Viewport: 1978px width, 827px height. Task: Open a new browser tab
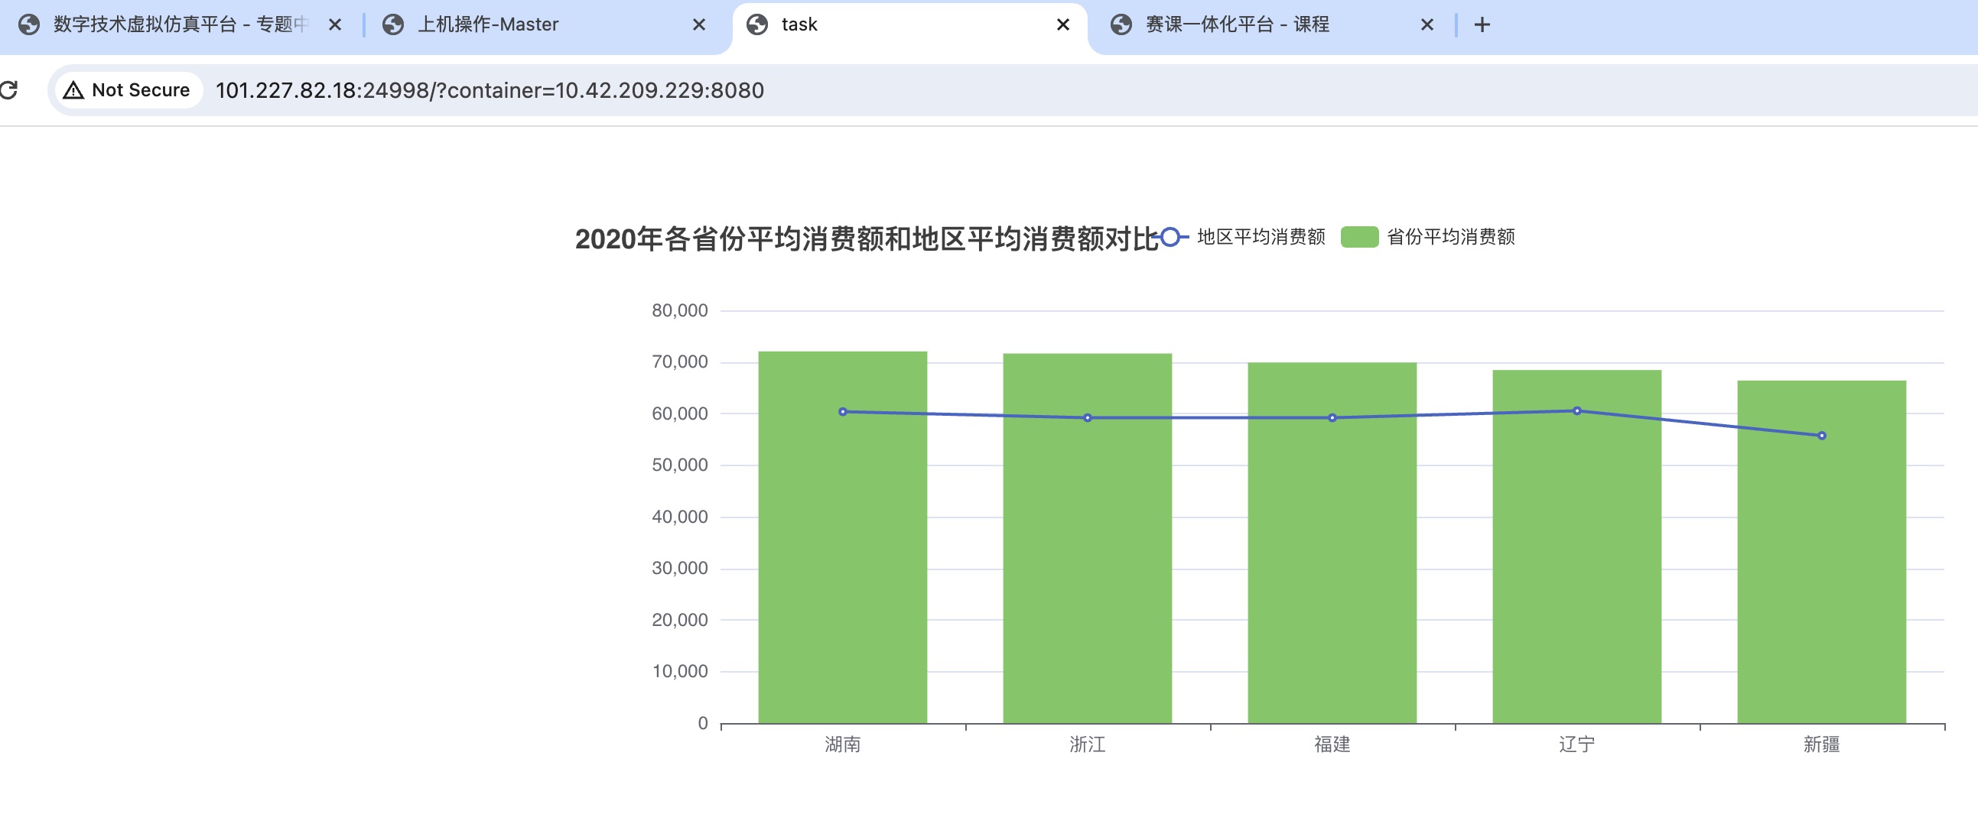tap(1482, 25)
